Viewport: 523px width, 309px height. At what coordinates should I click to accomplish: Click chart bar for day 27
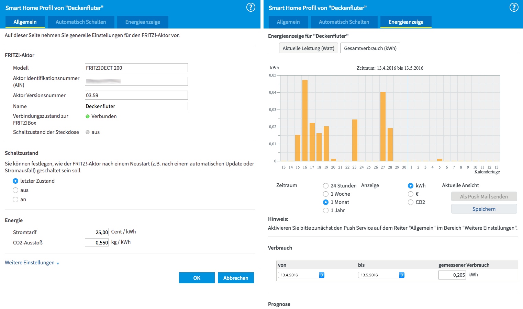click(x=383, y=127)
